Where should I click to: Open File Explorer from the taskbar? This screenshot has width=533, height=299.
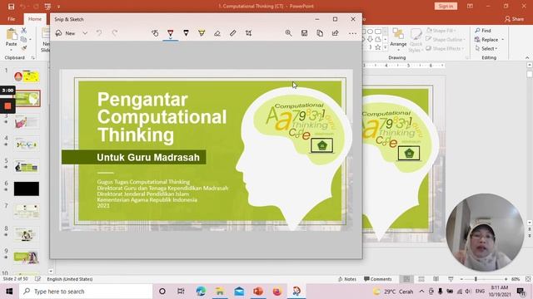click(x=220, y=292)
